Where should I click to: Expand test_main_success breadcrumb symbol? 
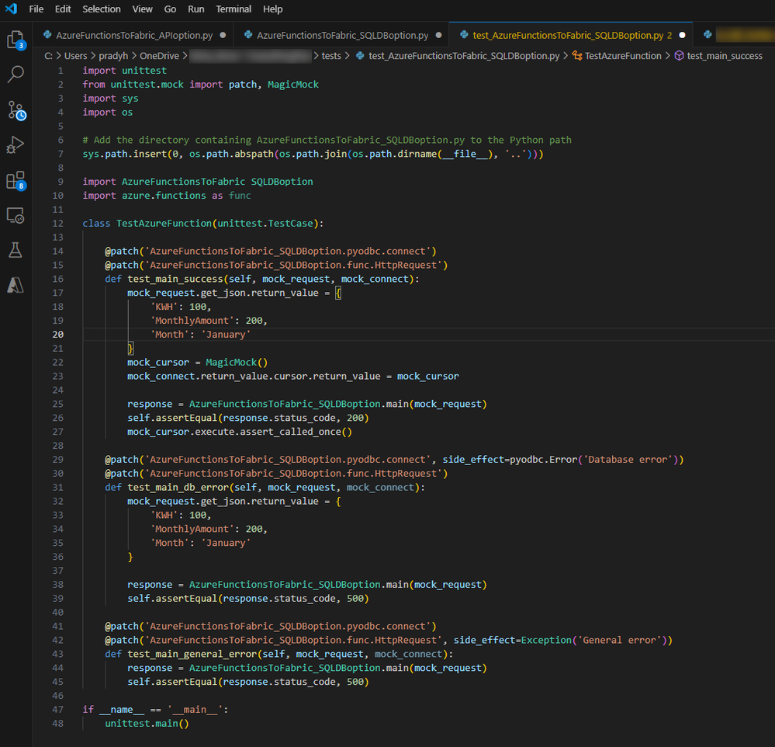[718, 56]
